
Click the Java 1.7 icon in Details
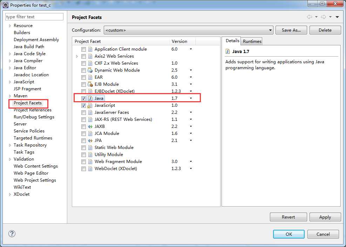[x=228, y=52]
